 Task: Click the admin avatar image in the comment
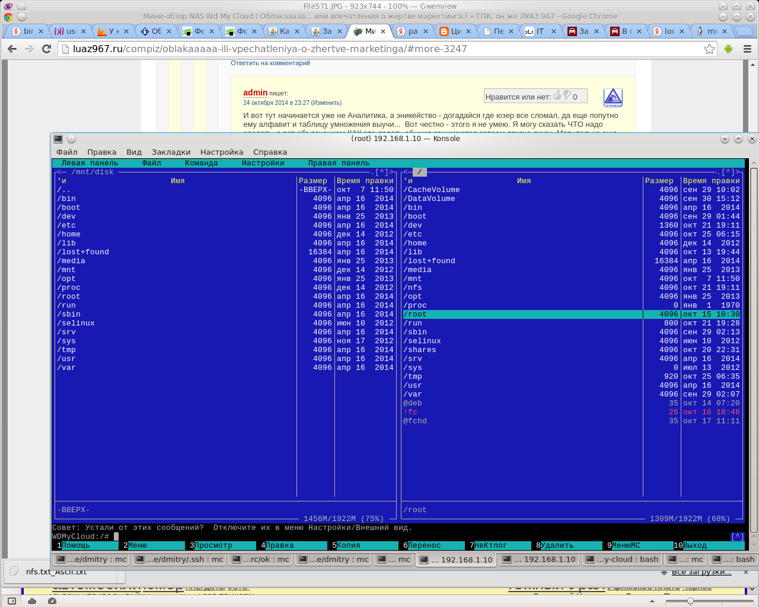(x=613, y=97)
